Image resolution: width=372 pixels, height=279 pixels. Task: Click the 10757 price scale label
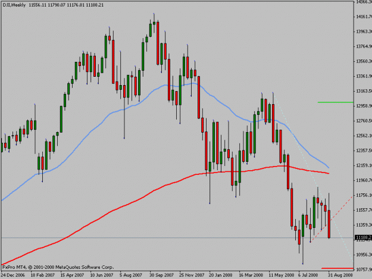click(x=364, y=269)
